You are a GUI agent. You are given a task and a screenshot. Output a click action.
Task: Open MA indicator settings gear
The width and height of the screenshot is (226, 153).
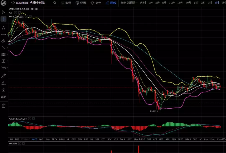[x=16, y=13]
